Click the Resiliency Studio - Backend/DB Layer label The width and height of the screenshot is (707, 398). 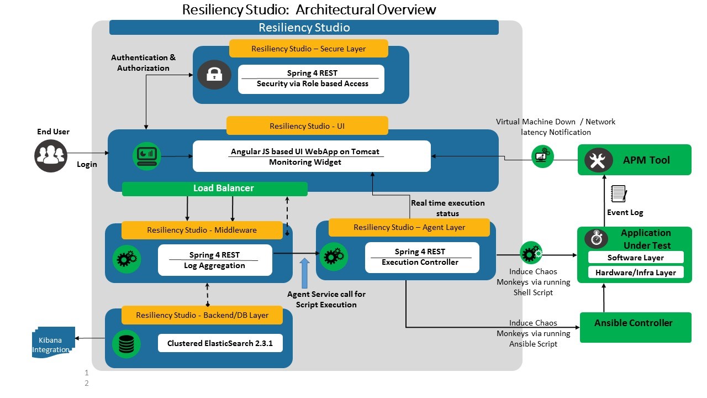pyautogui.click(x=202, y=315)
